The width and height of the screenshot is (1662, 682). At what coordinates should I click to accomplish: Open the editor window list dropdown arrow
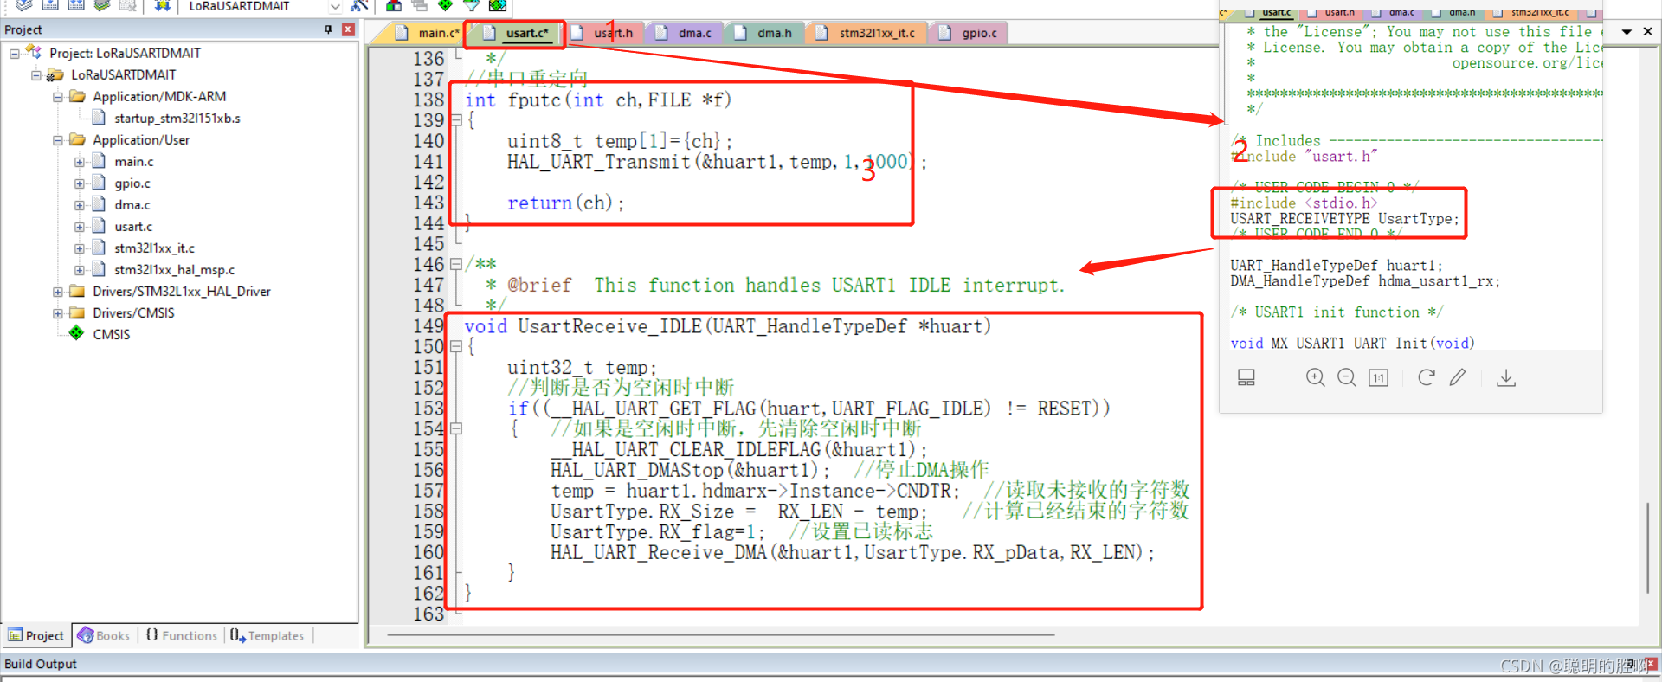[1627, 32]
